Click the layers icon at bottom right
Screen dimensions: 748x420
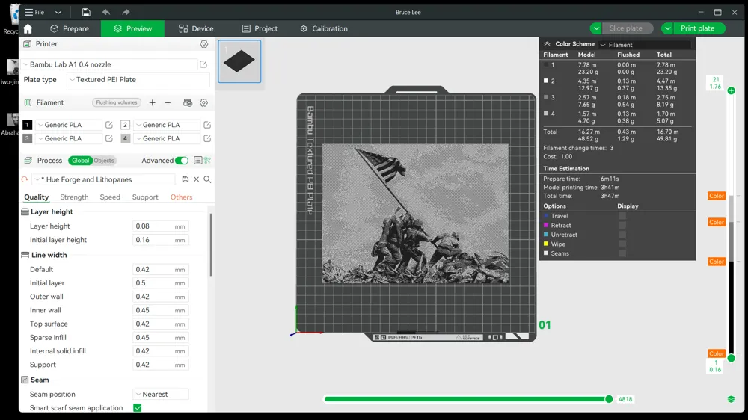pyautogui.click(x=731, y=399)
